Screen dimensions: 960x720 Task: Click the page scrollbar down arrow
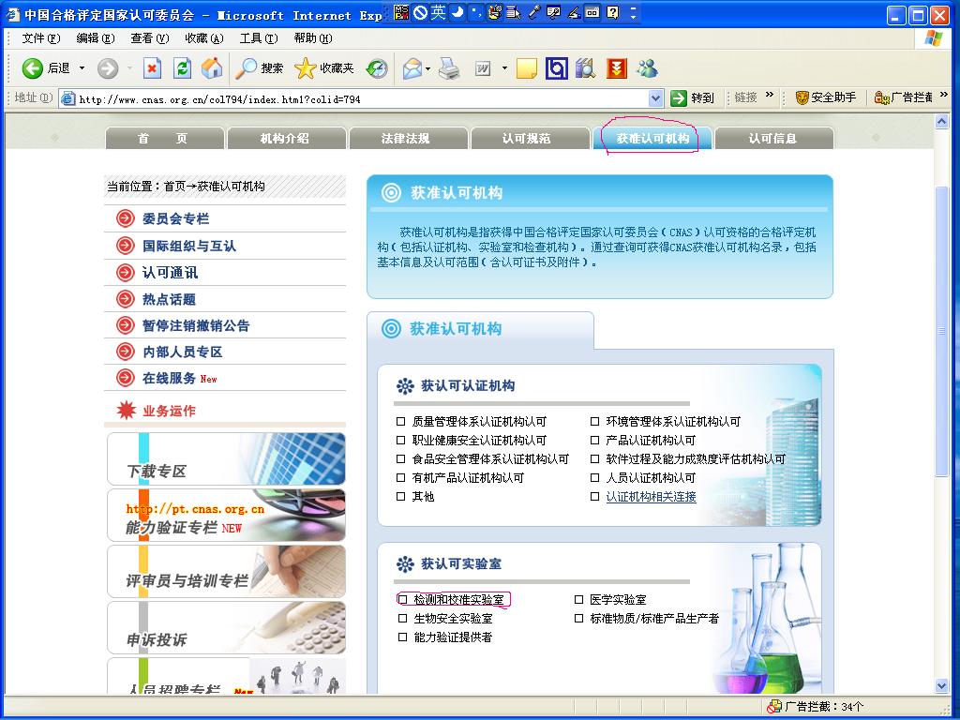tap(941, 685)
